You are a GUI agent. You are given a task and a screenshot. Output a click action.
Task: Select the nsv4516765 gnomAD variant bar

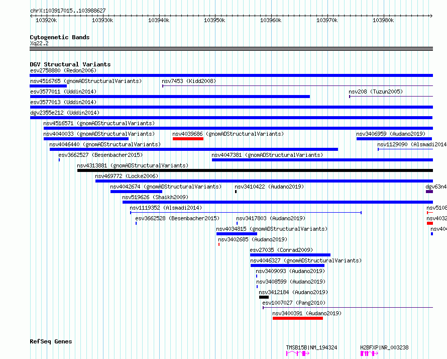tap(48, 86)
